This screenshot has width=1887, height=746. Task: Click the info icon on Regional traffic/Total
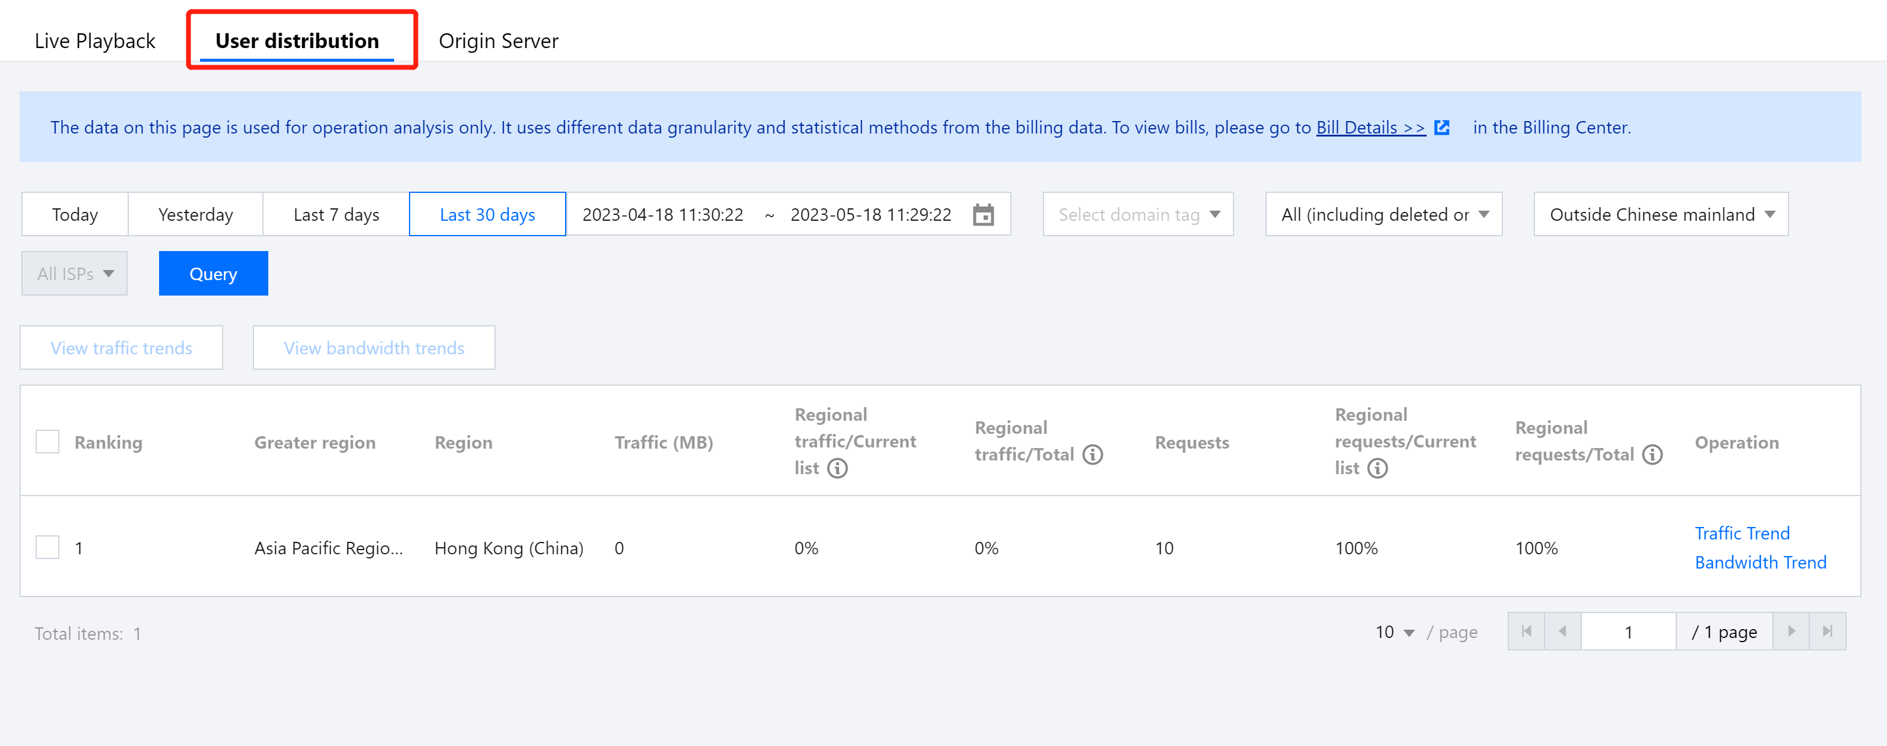(1093, 454)
